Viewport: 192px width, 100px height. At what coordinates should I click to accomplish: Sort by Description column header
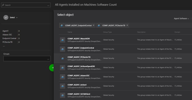click(x=141, y=32)
